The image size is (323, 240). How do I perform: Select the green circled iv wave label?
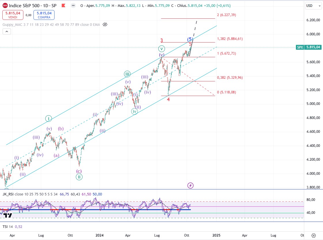click(134, 112)
